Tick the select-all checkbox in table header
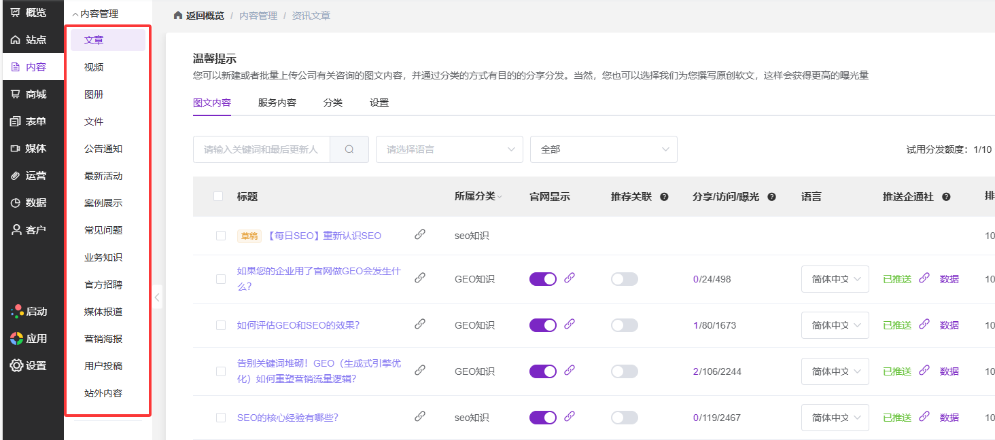Screen dimensions: 995x440 pos(218,196)
